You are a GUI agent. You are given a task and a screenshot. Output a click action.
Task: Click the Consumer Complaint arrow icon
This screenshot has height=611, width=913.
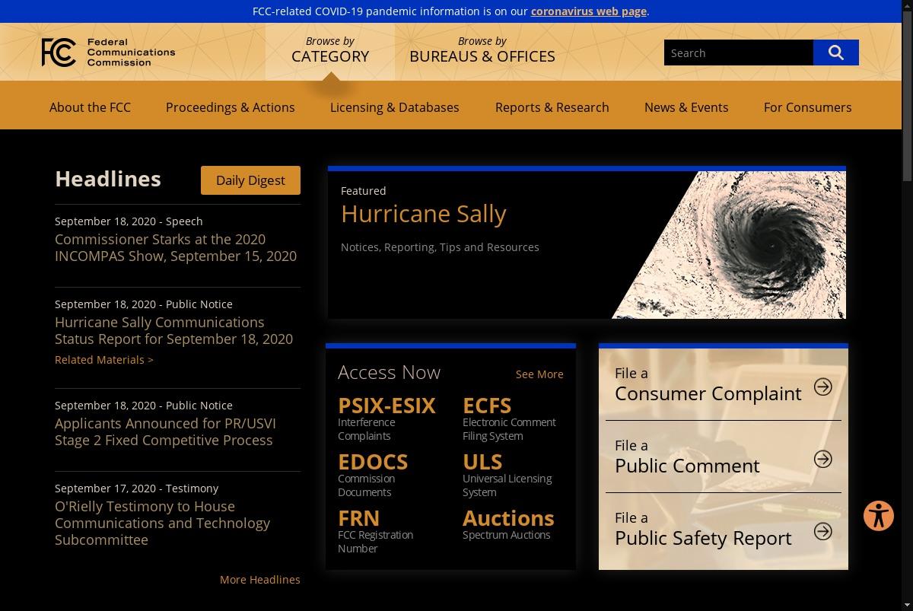(822, 387)
